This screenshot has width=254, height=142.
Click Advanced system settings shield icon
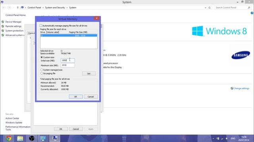pyautogui.click(x=3, y=35)
